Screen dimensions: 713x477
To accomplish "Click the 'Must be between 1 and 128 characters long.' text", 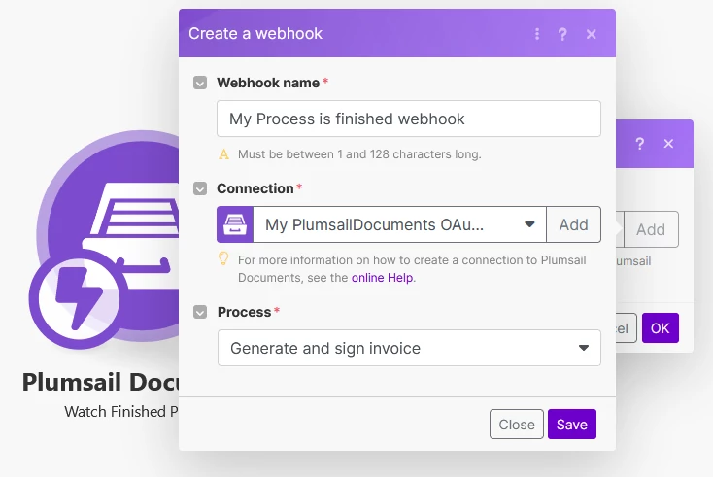I will coord(359,154).
